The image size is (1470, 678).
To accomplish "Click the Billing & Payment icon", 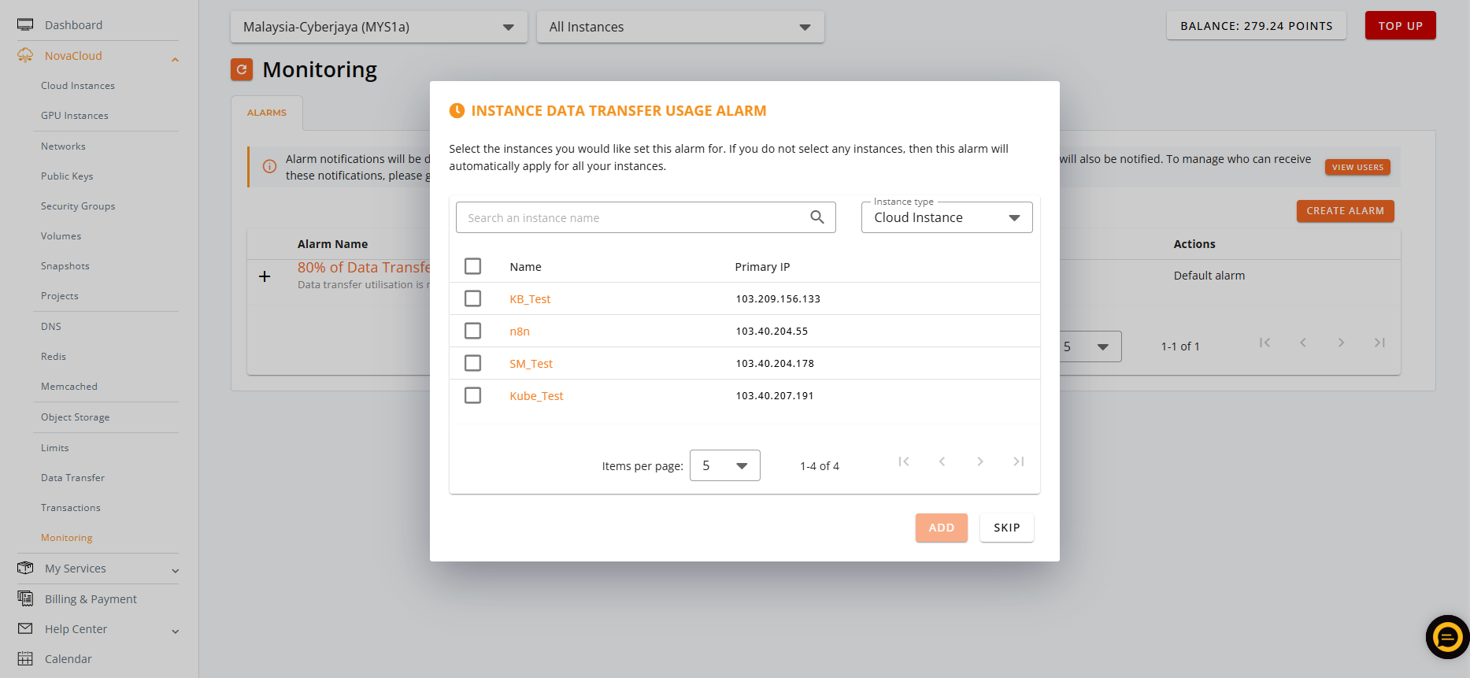I will (x=25, y=598).
